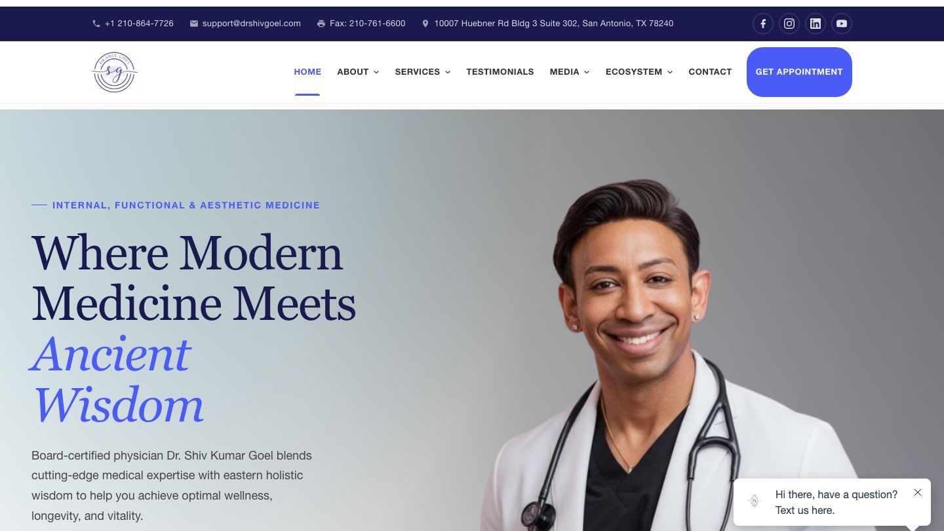Click the SG circular site logo
Screen dimensions: 944x531
115,72
